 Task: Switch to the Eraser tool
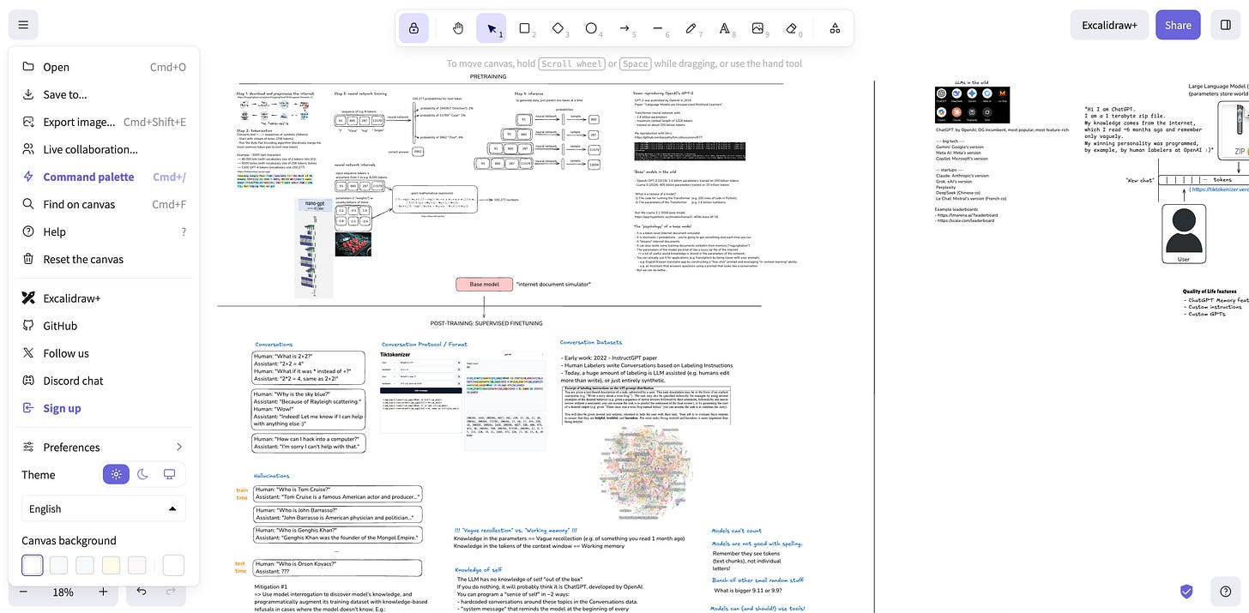point(790,27)
